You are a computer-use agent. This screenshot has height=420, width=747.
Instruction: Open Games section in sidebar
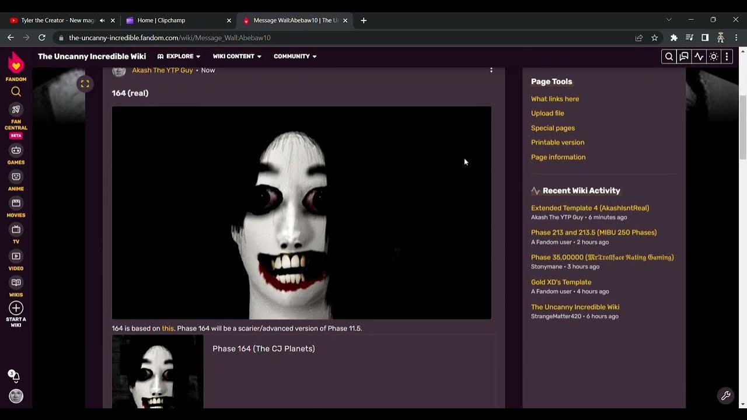(16, 155)
